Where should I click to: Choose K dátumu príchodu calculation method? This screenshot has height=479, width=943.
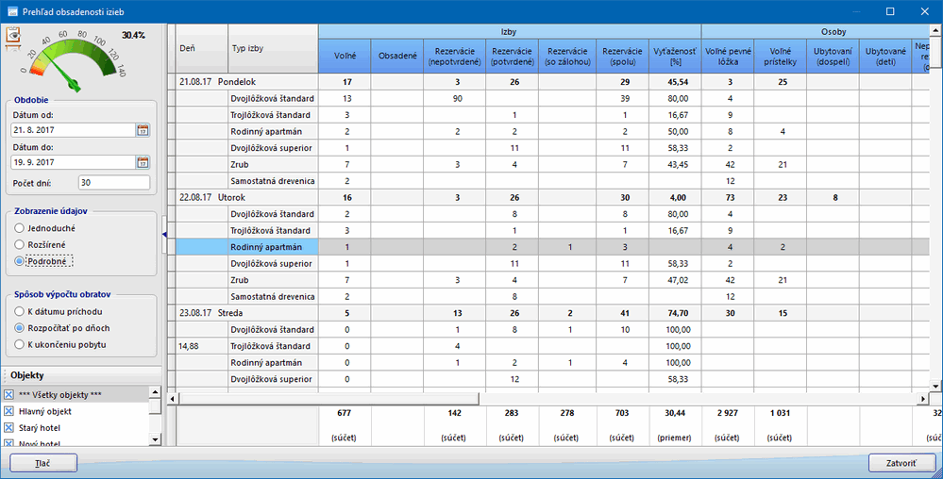point(20,311)
